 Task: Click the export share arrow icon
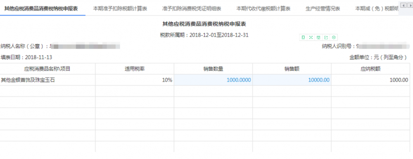[x=326, y=38]
